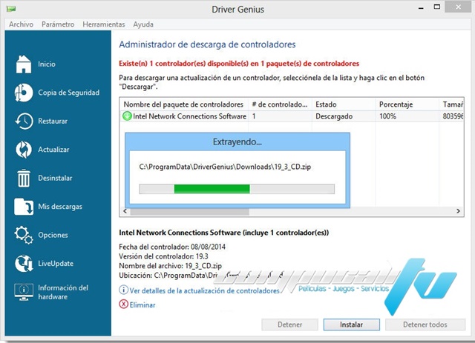
Task: Click the Instalar button
Action: point(351,324)
